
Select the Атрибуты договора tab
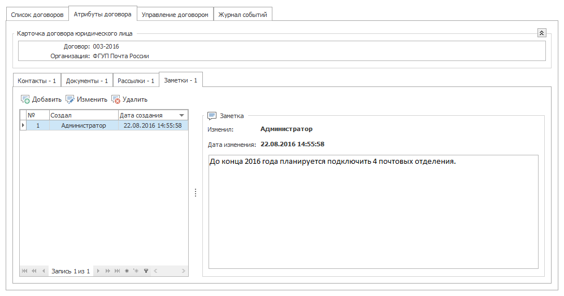102,14
